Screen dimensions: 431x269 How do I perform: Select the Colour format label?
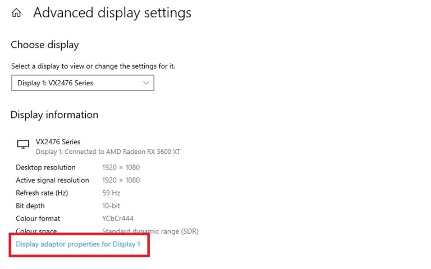[x=38, y=218]
